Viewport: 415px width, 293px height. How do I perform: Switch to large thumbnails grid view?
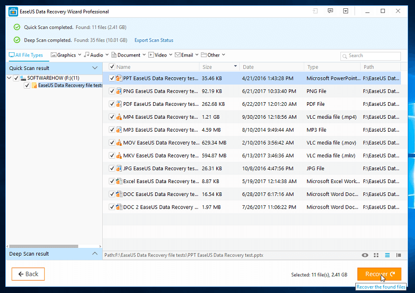(x=376, y=255)
